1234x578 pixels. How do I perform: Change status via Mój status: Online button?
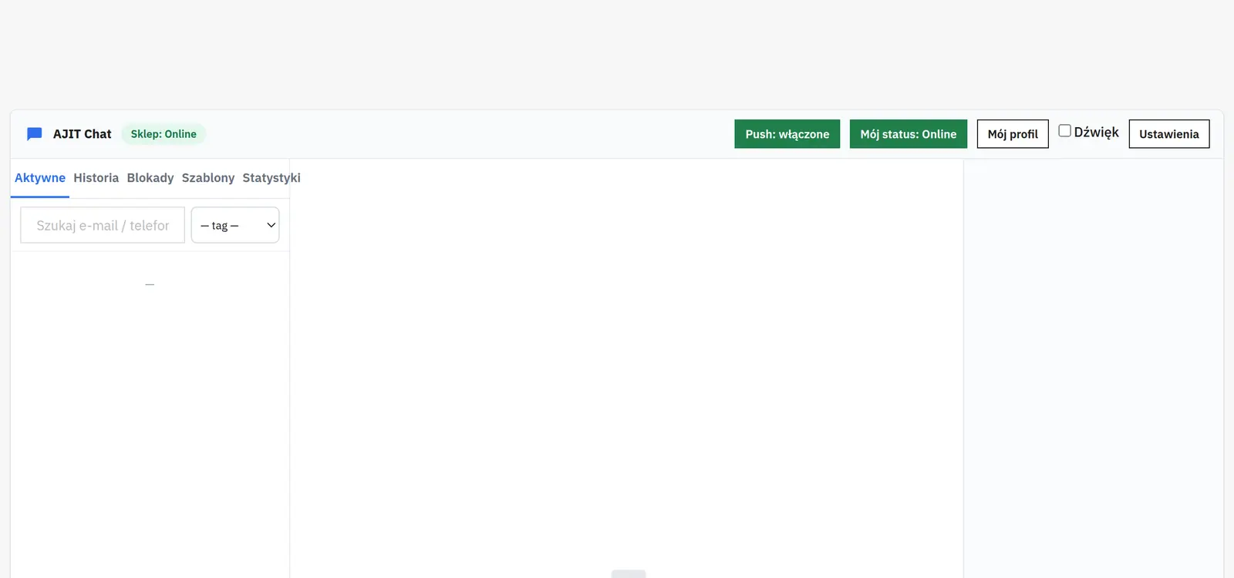[x=909, y=134]
